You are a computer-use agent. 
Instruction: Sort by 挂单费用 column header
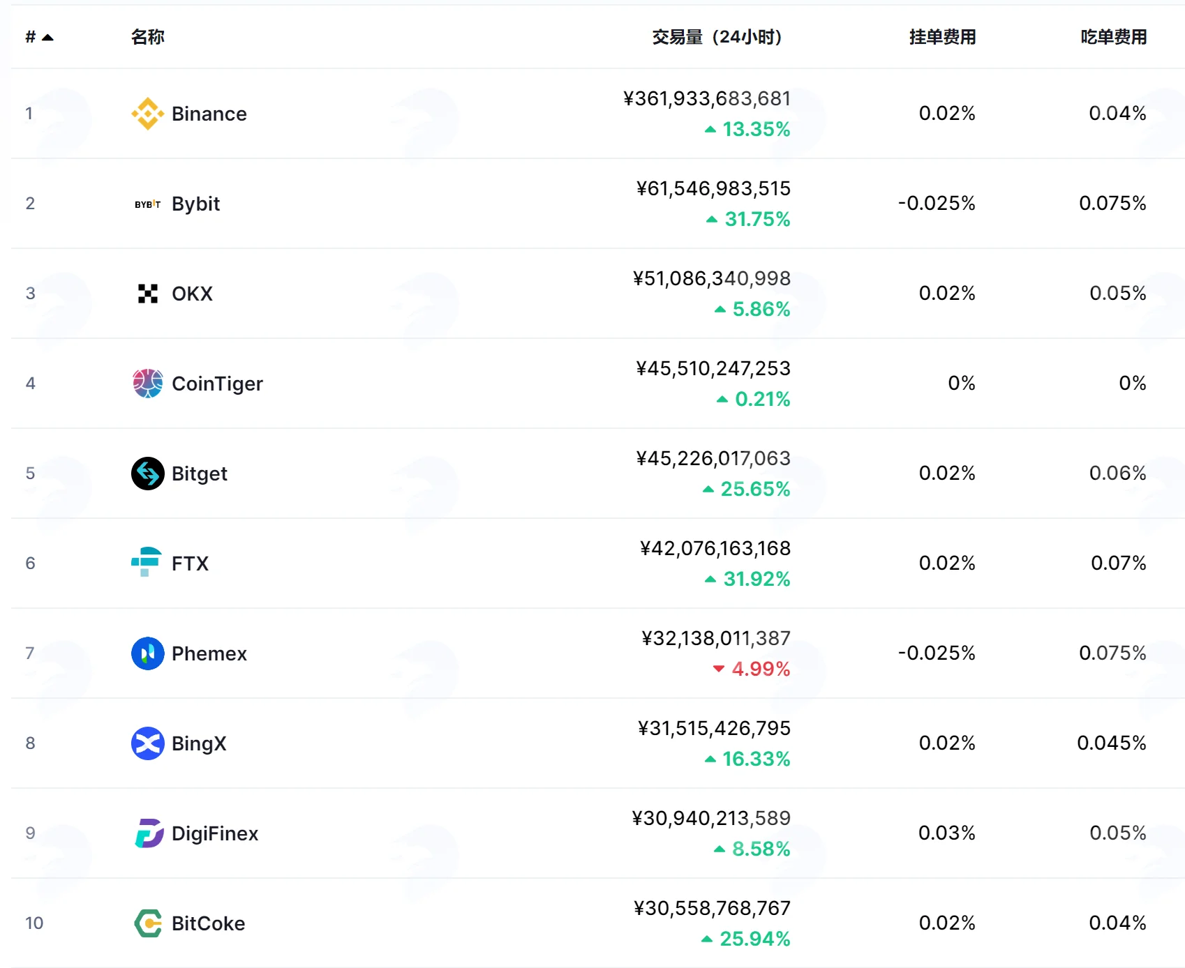click(942, 37)
